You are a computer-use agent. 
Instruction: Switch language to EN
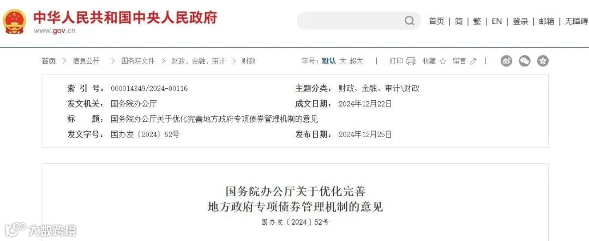[497, 21]
